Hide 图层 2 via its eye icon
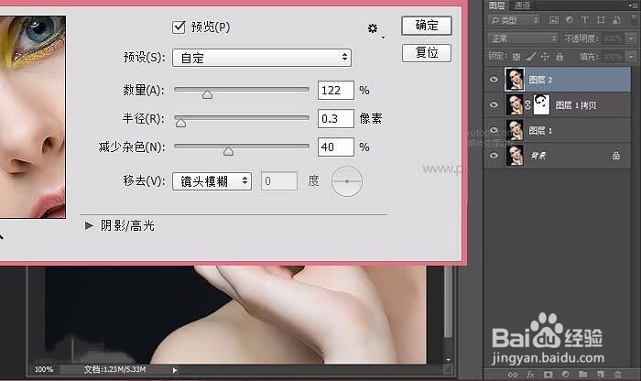 [x=494, y=80]
